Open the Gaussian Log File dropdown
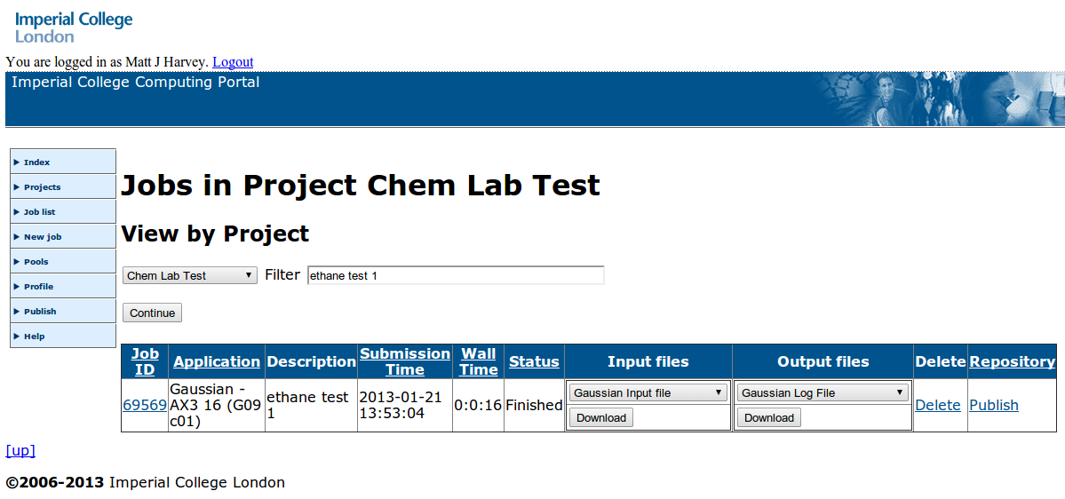The height and width of the screenshot is (499, 1065). [823, 393]
